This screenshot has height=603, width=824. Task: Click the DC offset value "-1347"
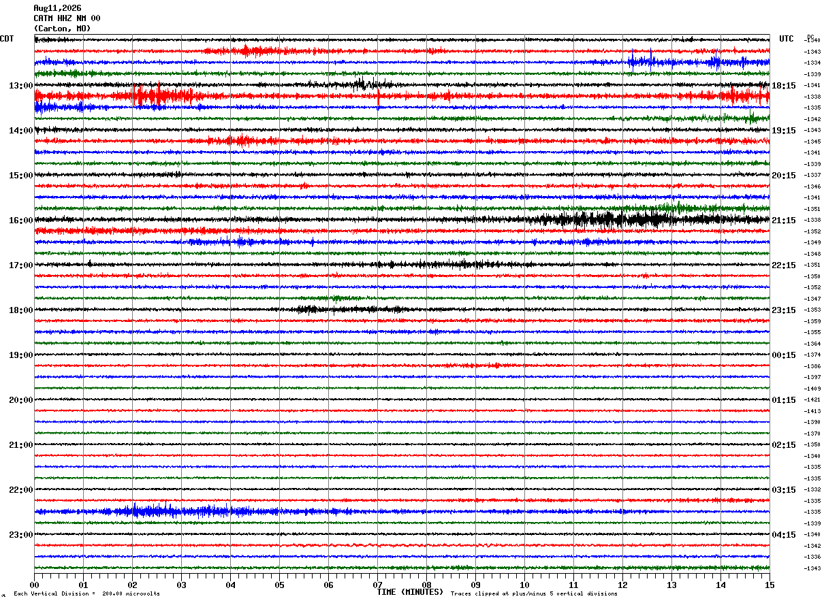pyautogui.click(x=812, y=299)
